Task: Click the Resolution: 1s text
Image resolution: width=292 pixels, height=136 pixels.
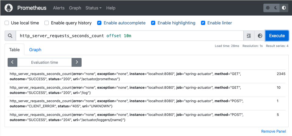Action: point(252,46)
